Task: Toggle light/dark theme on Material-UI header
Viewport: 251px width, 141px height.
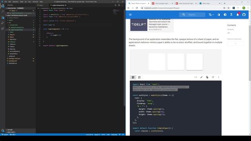Action: 225,14
